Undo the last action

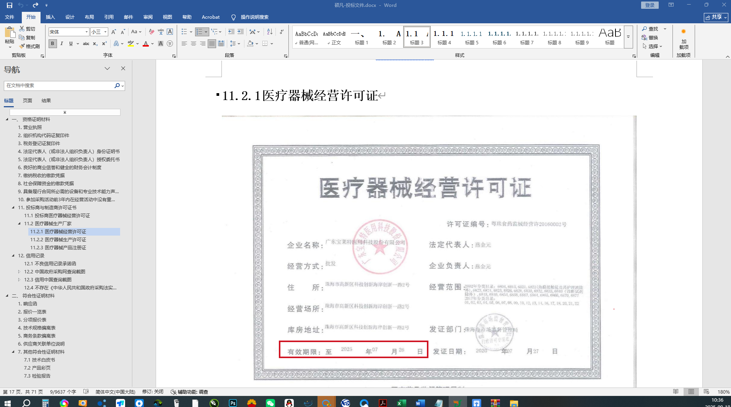click(21, 5)
